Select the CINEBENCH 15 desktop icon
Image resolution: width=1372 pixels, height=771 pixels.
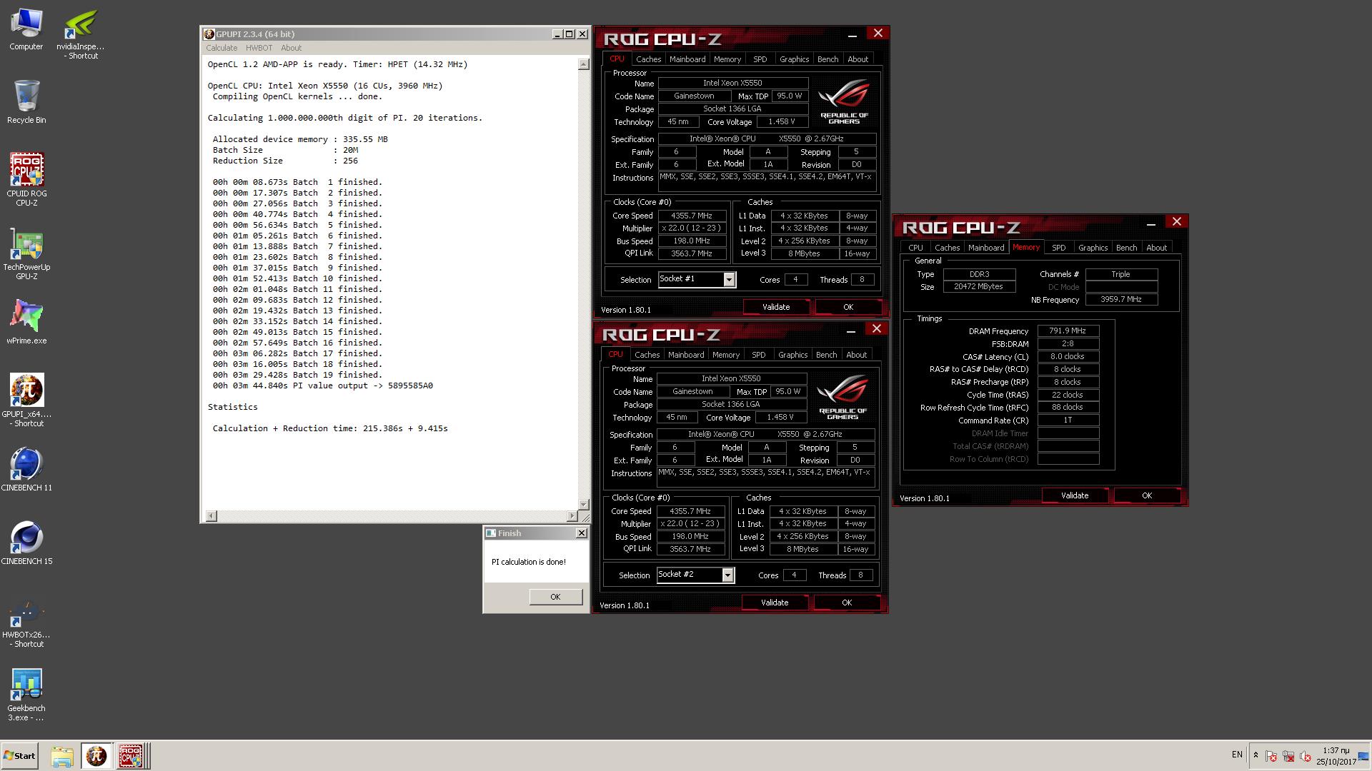coord(26,543)
